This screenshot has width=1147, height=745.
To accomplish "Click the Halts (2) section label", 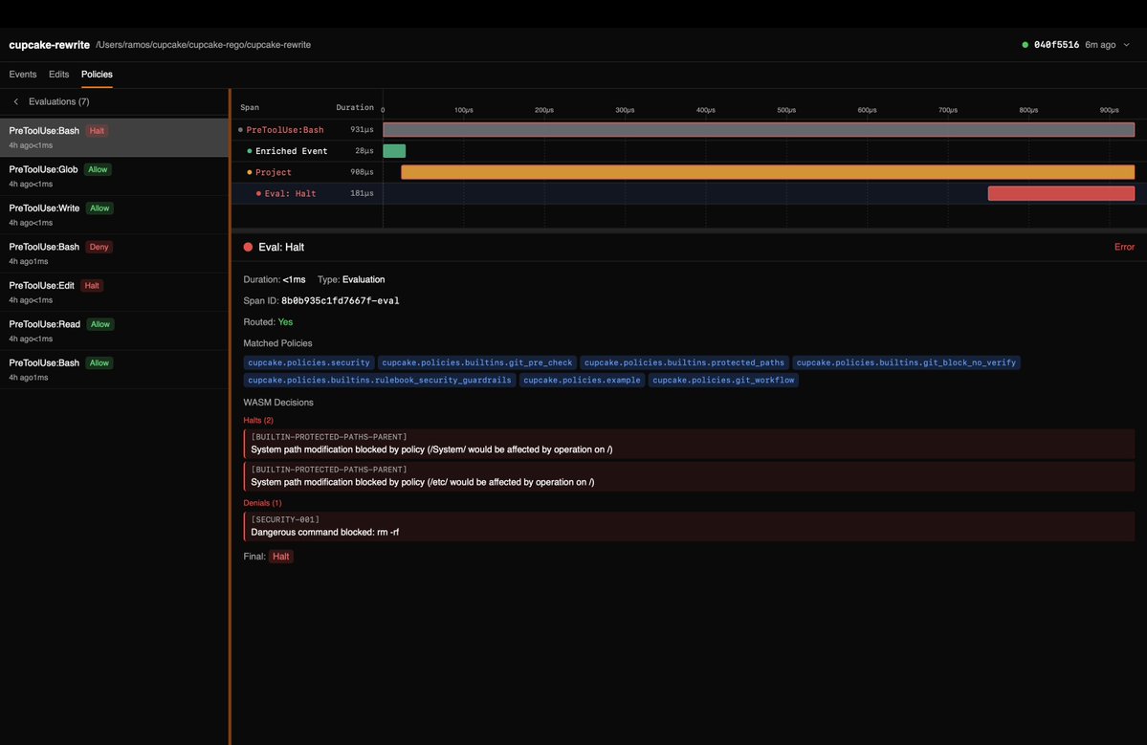I will 258,421.
